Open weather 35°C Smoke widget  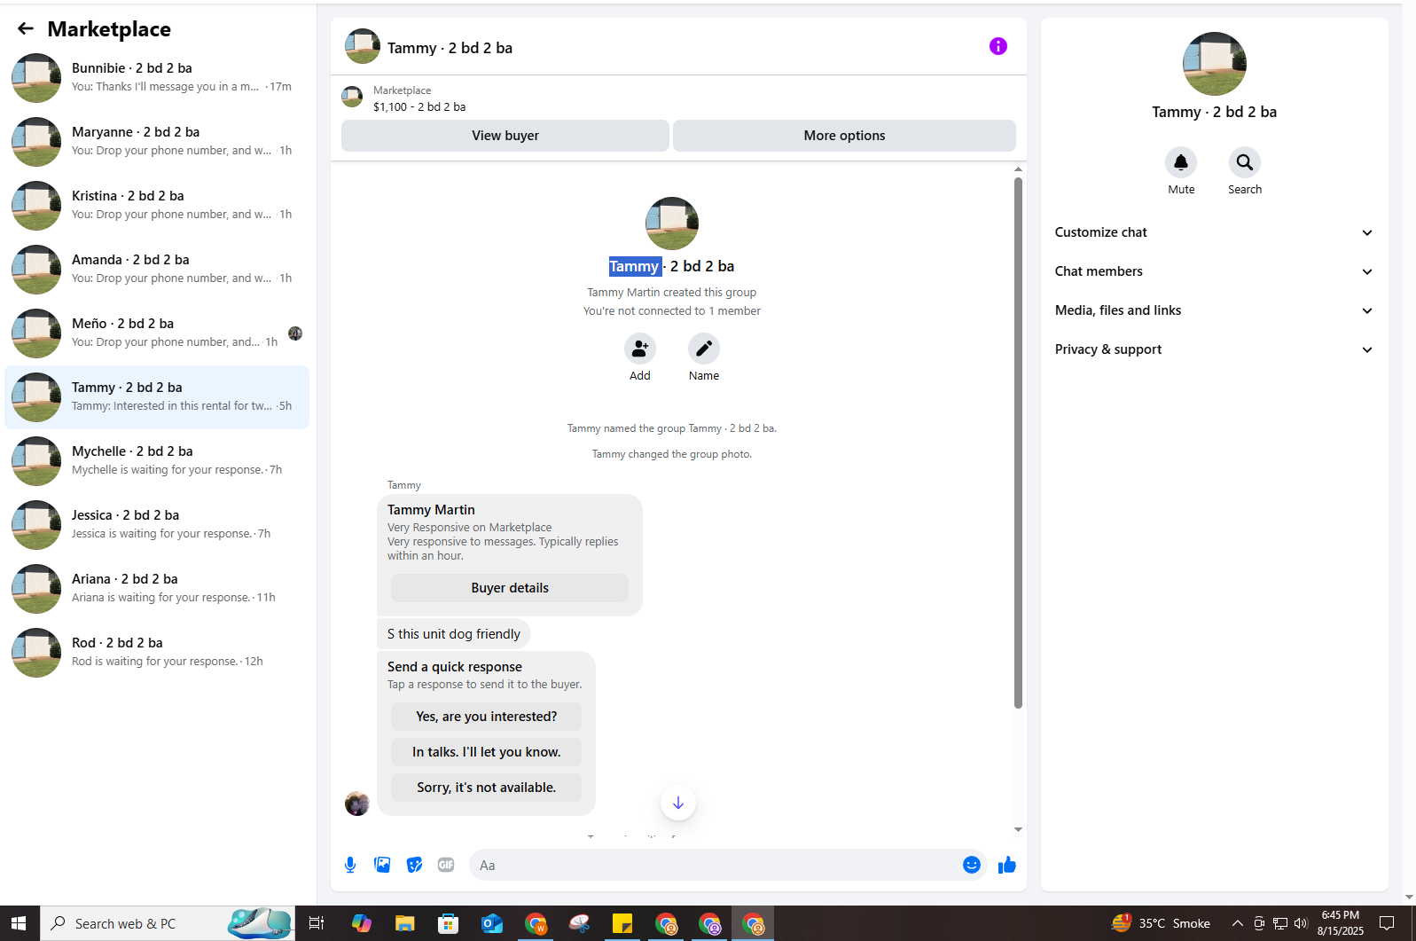click(1161, 923)
